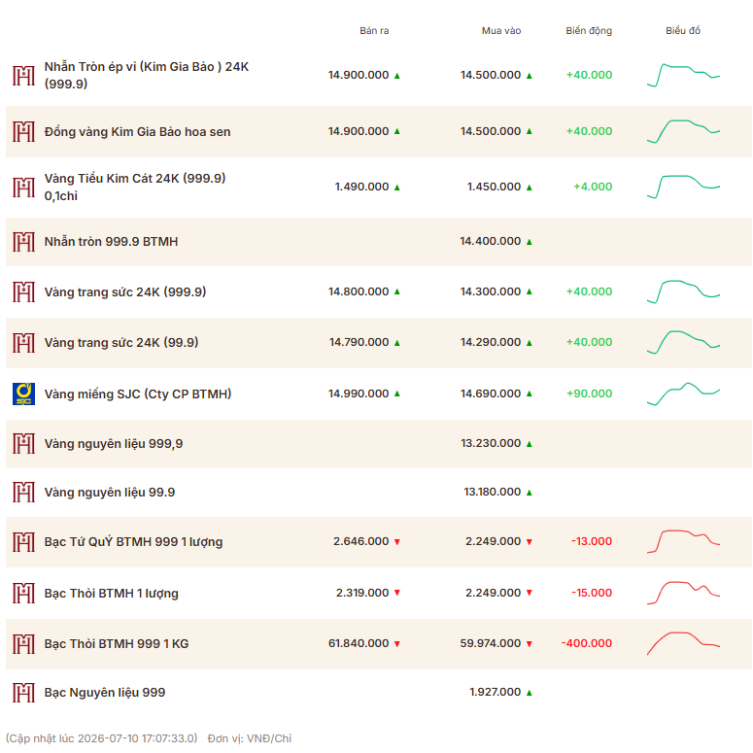This screenshot has height=753, width=753.
Task: Click up arrow beside 13.230.000 buy price
Action: (530, 444)
